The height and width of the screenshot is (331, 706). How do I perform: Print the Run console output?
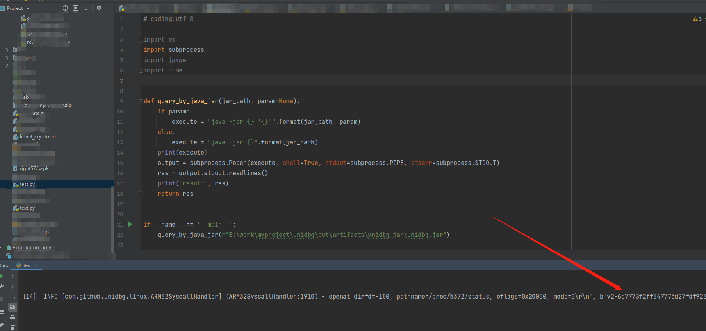pyautogui.click(x=13, y=318)
